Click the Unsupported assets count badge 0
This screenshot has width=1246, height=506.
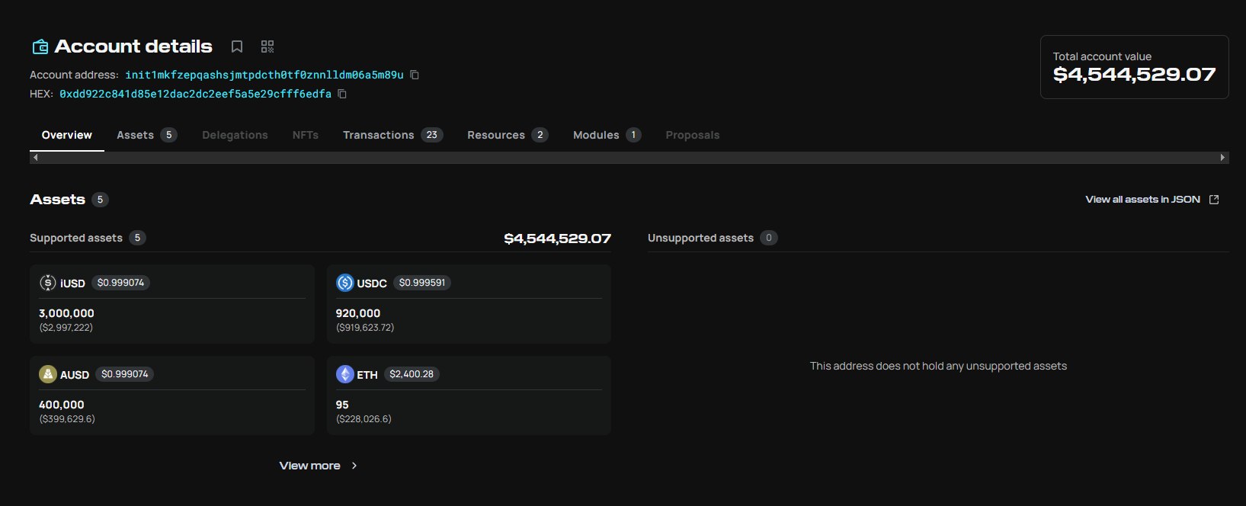(768, 238)
